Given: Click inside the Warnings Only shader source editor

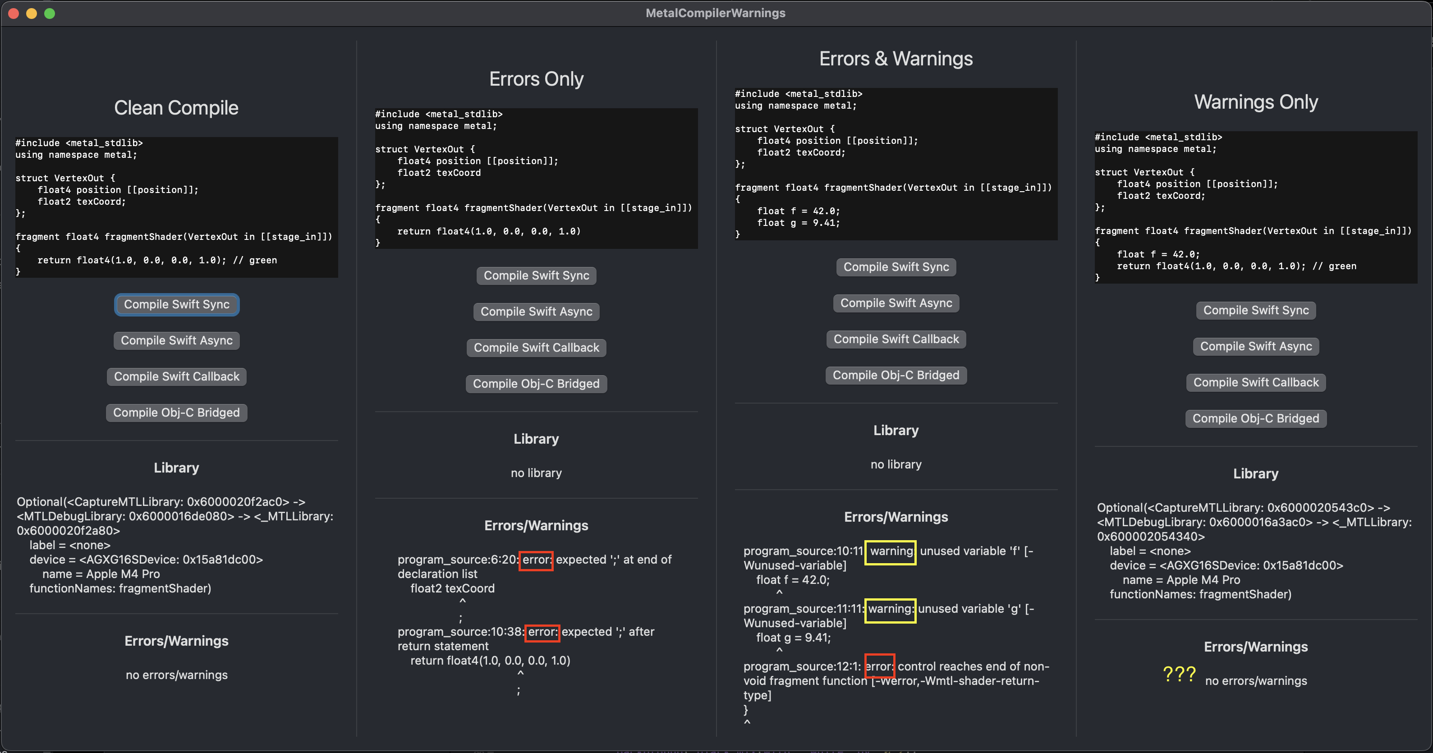Looking at the screenshot, I should click(x=1256, y=207).
